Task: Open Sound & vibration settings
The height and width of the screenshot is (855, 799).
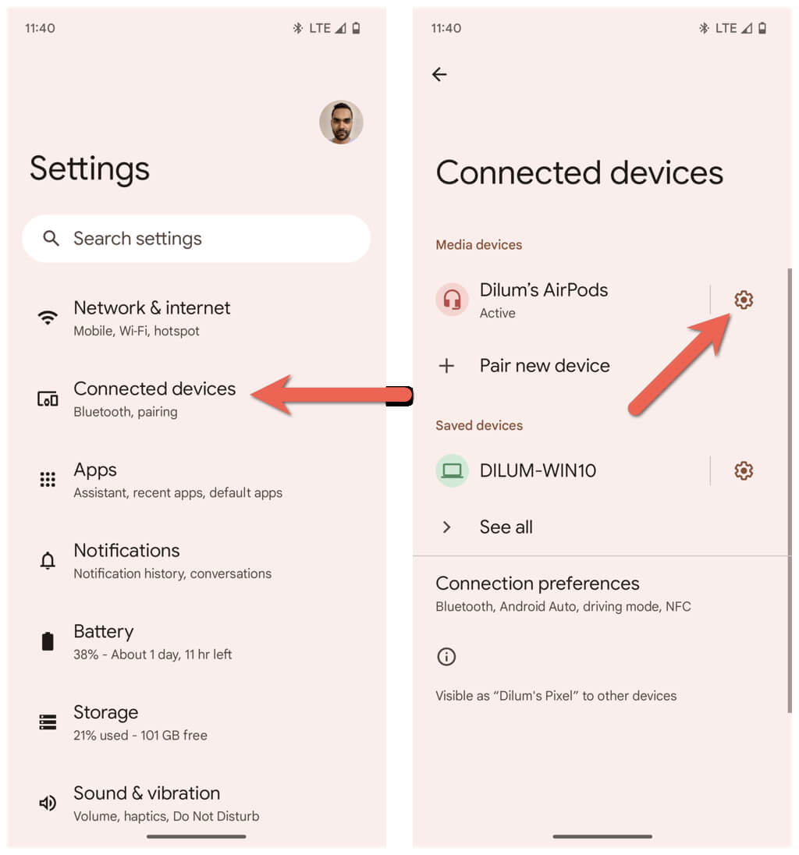Action: point(197,804)
